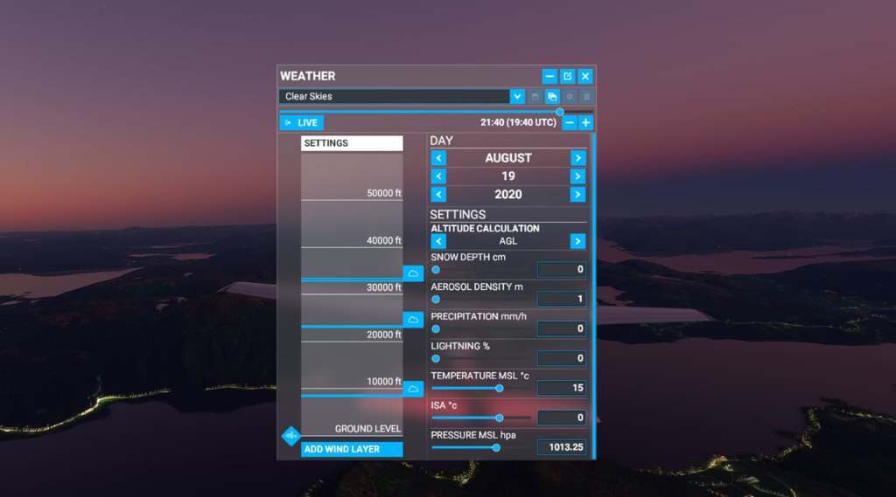Select the SETTINGS tab above altitude layers
This screenshot has width=896, height=497.
tap(352, 143)
